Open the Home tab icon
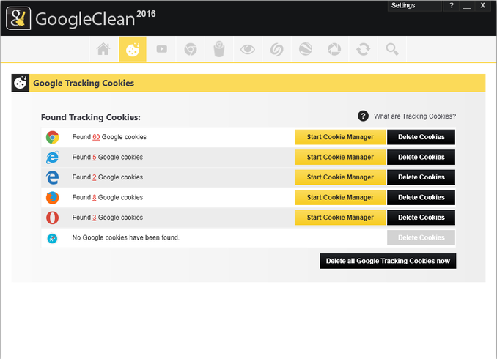Image resolution: width=497 pixels, height=359 pixels. (x=103, y=49)
